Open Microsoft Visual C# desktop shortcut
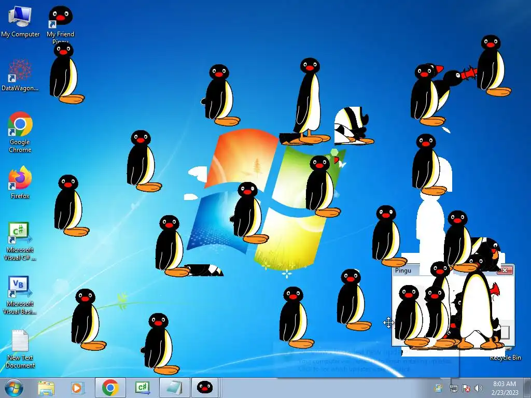This screenshot has width=531, height=398. pyautogui.click(x=20, y=241)
